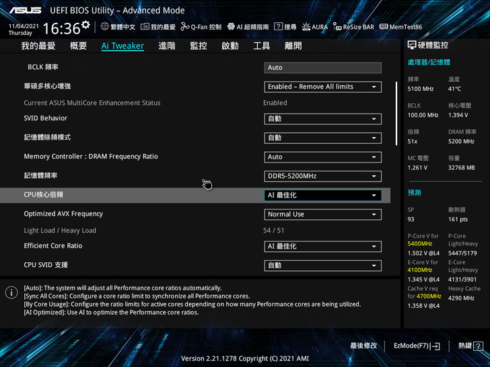Click the 處理器/記憶體 section heading

(x=429, y=62)
